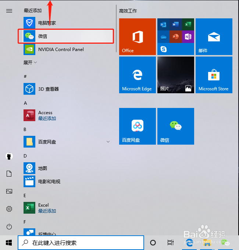This screenshot has width=239, height=250.
Task: Open the Microsoft Edge tile
Action: (x=137, y=75)
